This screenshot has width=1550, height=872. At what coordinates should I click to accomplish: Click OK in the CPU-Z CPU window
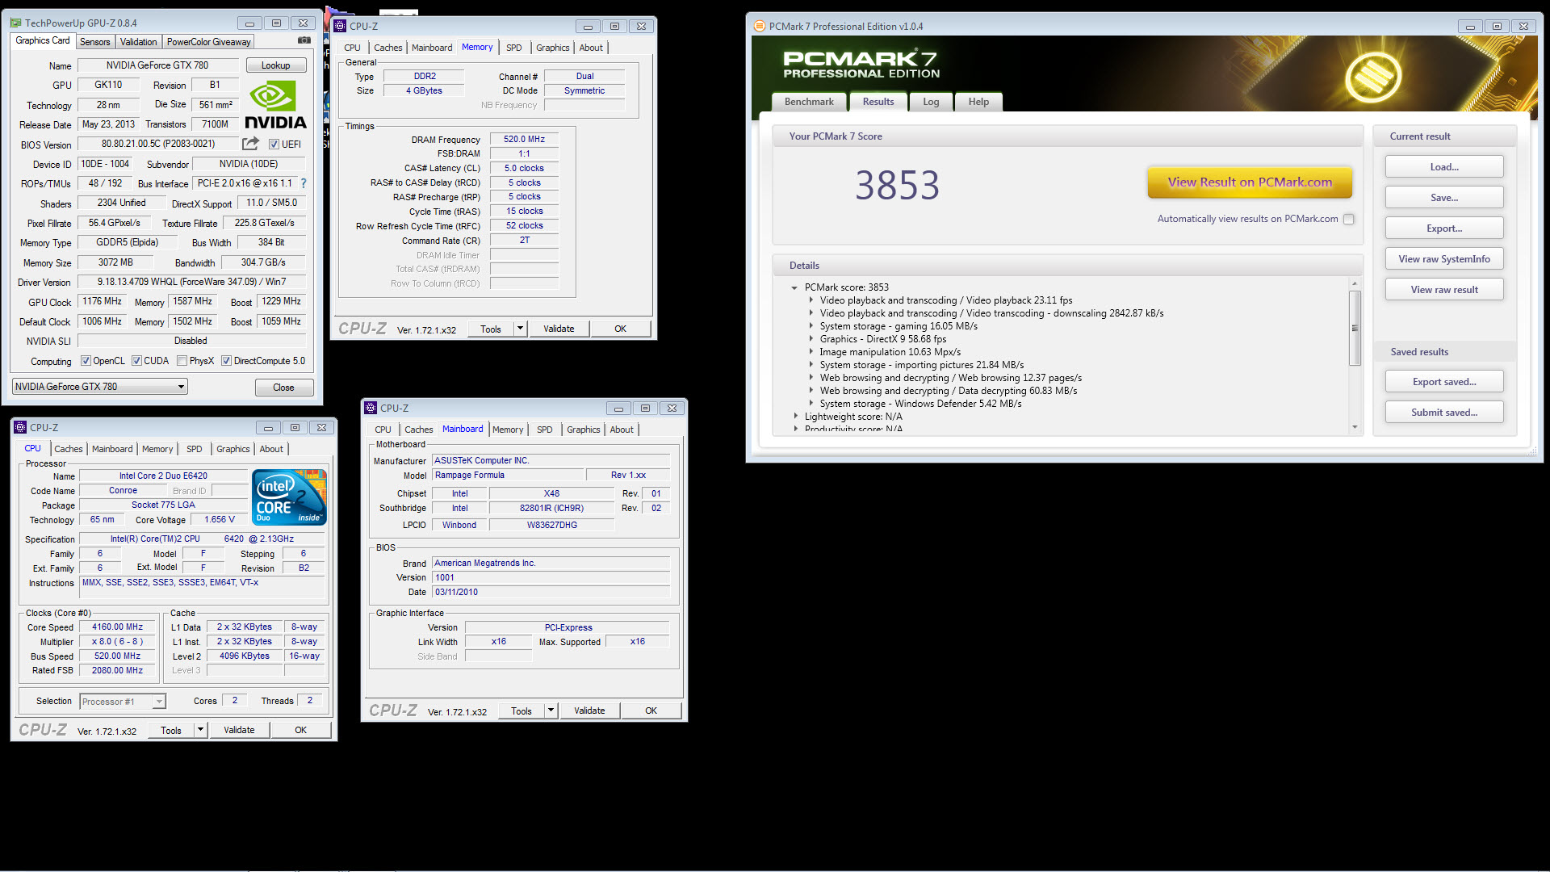300,730
